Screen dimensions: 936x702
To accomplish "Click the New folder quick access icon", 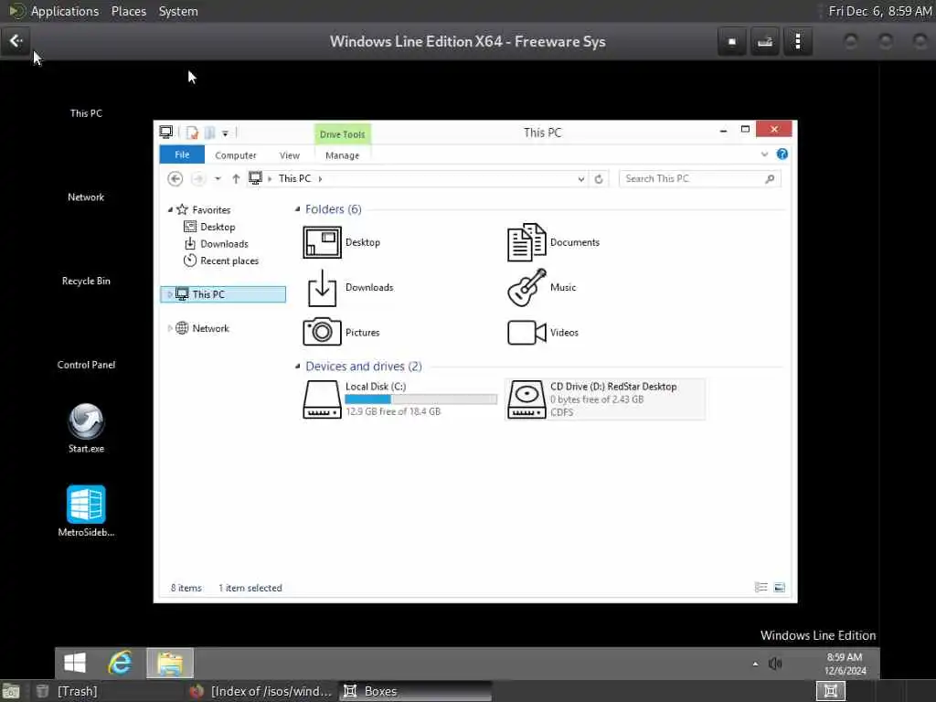I will click(x=209, y=133).
